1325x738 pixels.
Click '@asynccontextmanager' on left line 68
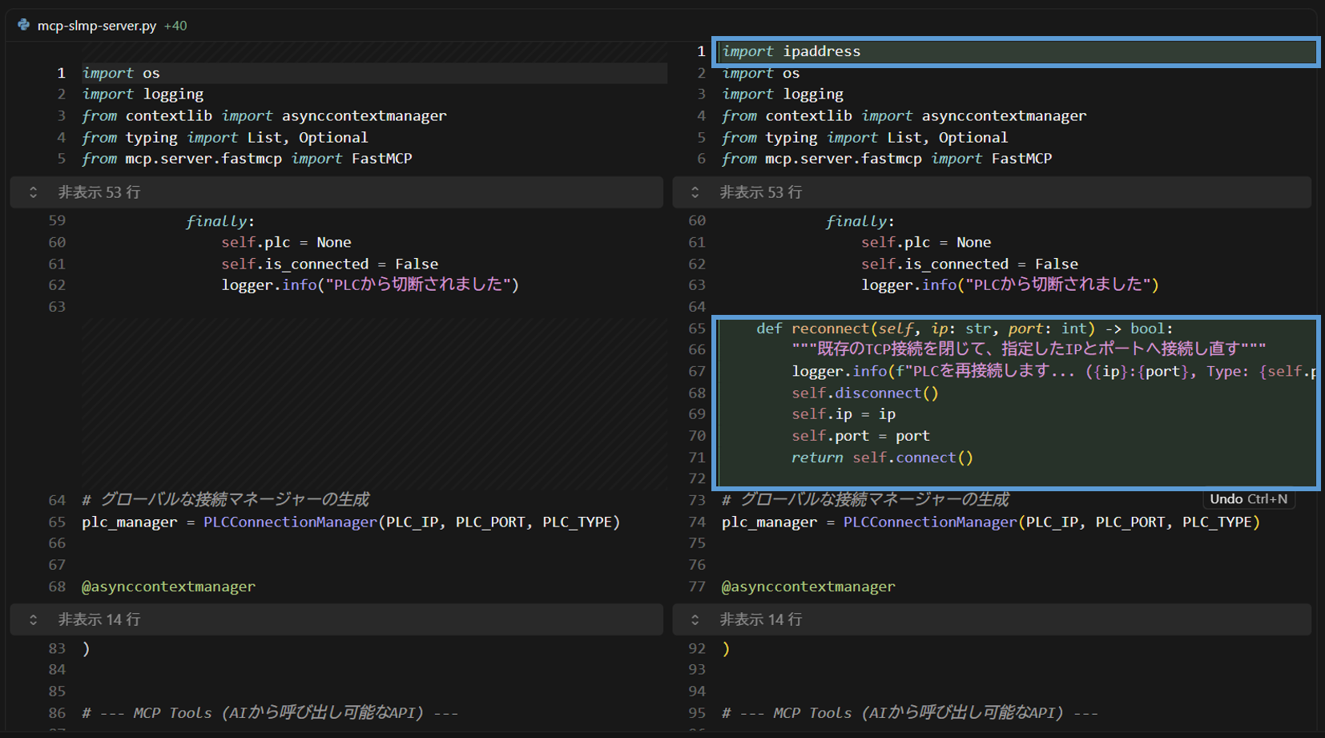point(168,587)
